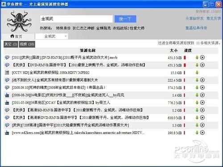Filter results by 其它 (1)
223x167 pixels.
coord(11,44)
